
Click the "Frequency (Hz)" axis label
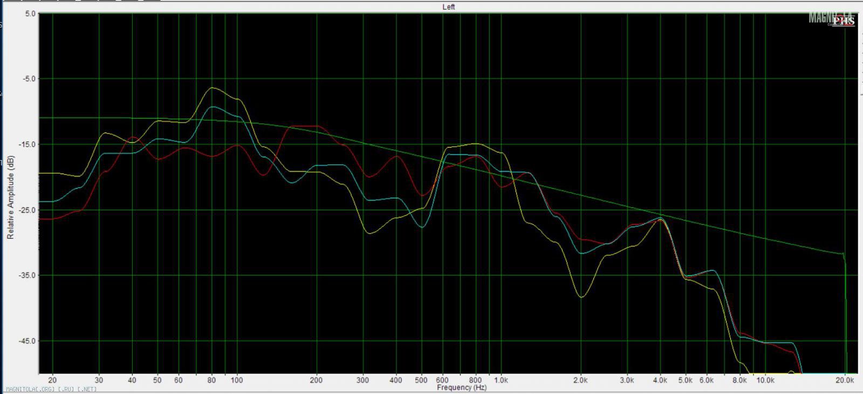tap(461, 388)
